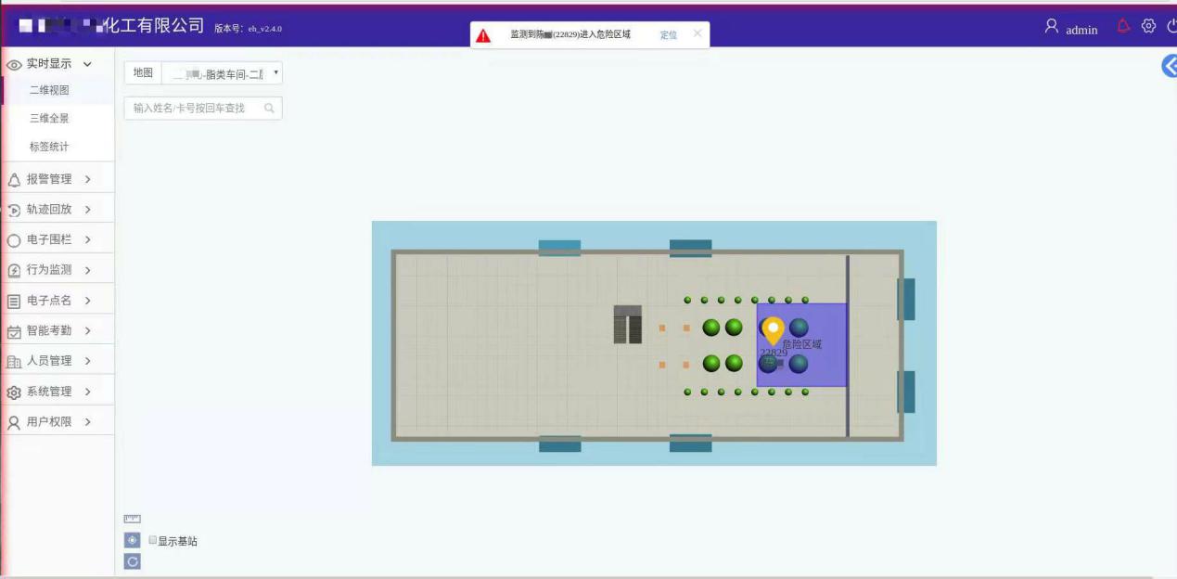Collapse the 实时显示 menu section
The width and height of the screenshot is (1177, 579).
coord(58,64)
